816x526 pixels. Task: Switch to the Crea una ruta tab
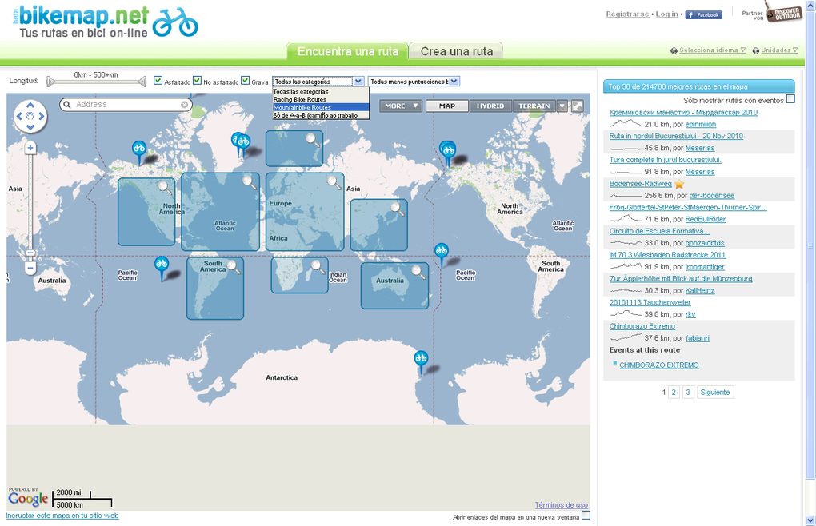pos(455,50)
